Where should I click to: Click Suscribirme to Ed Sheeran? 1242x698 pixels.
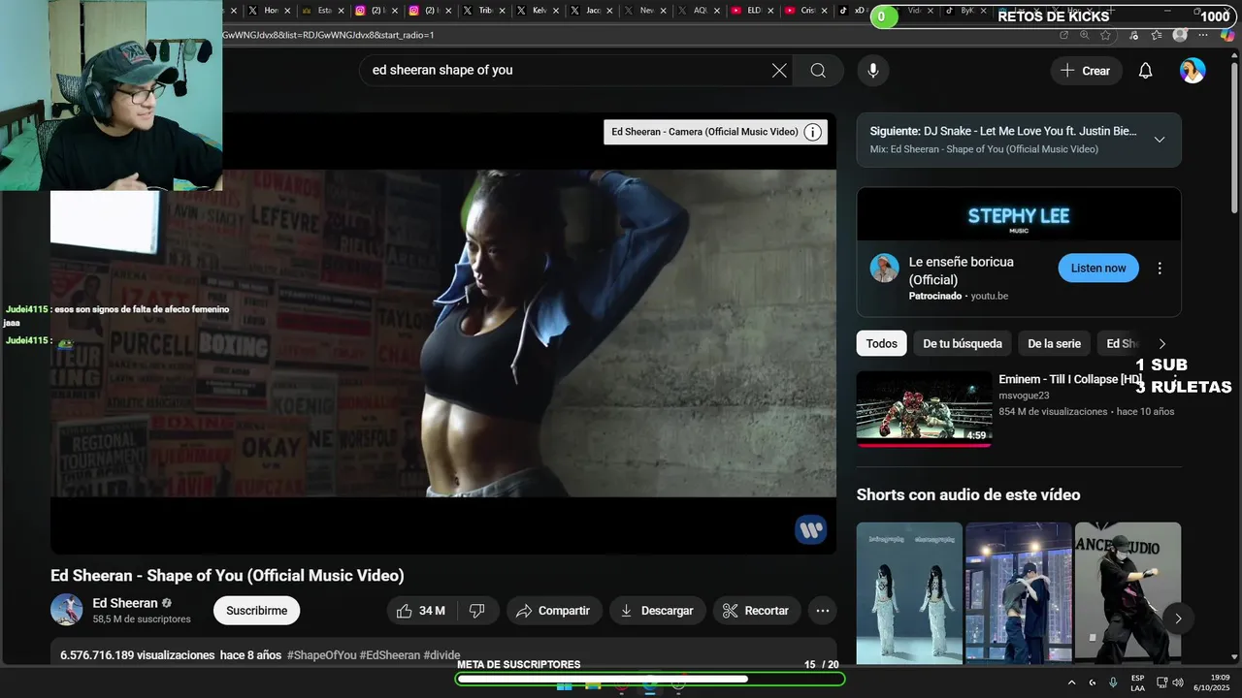click(256, 611)
